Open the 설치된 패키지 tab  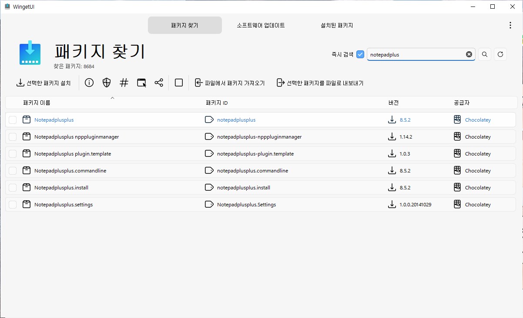(338, 25)
